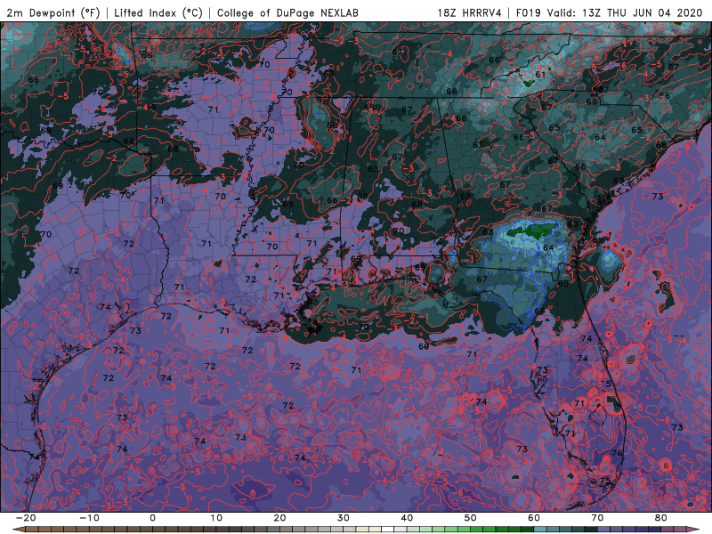Click the '18Z HRRRV4' model run label
The height and width of the screenshot is (534, 712).
(x=470, y=12)
